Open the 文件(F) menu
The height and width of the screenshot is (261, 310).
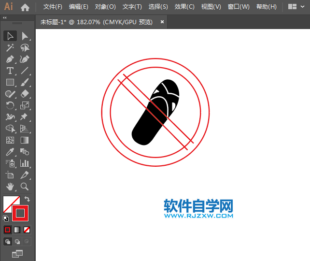point(53,7)
